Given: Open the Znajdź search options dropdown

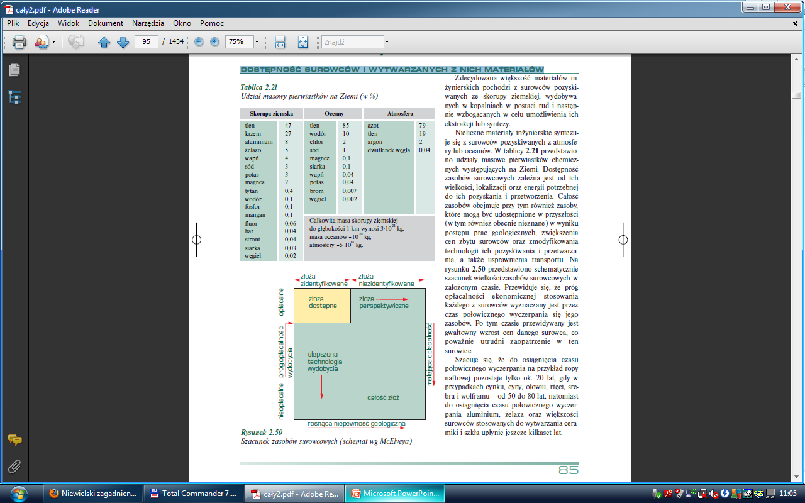Looking at the screenshot, I should click(387, 42).
